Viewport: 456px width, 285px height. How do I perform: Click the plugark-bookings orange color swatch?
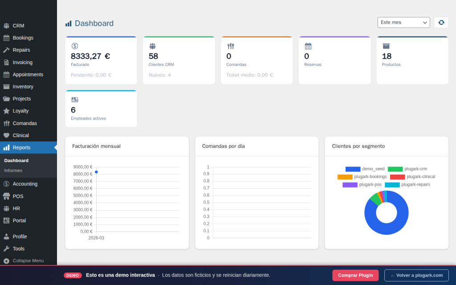[x=345, y=177]
